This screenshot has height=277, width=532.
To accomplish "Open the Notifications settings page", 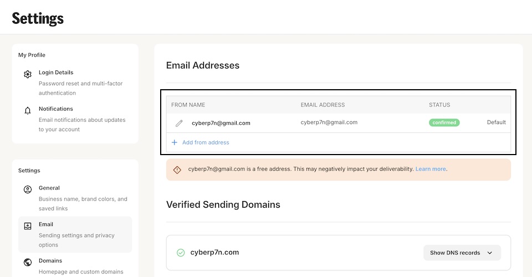I will coord(56,109).
